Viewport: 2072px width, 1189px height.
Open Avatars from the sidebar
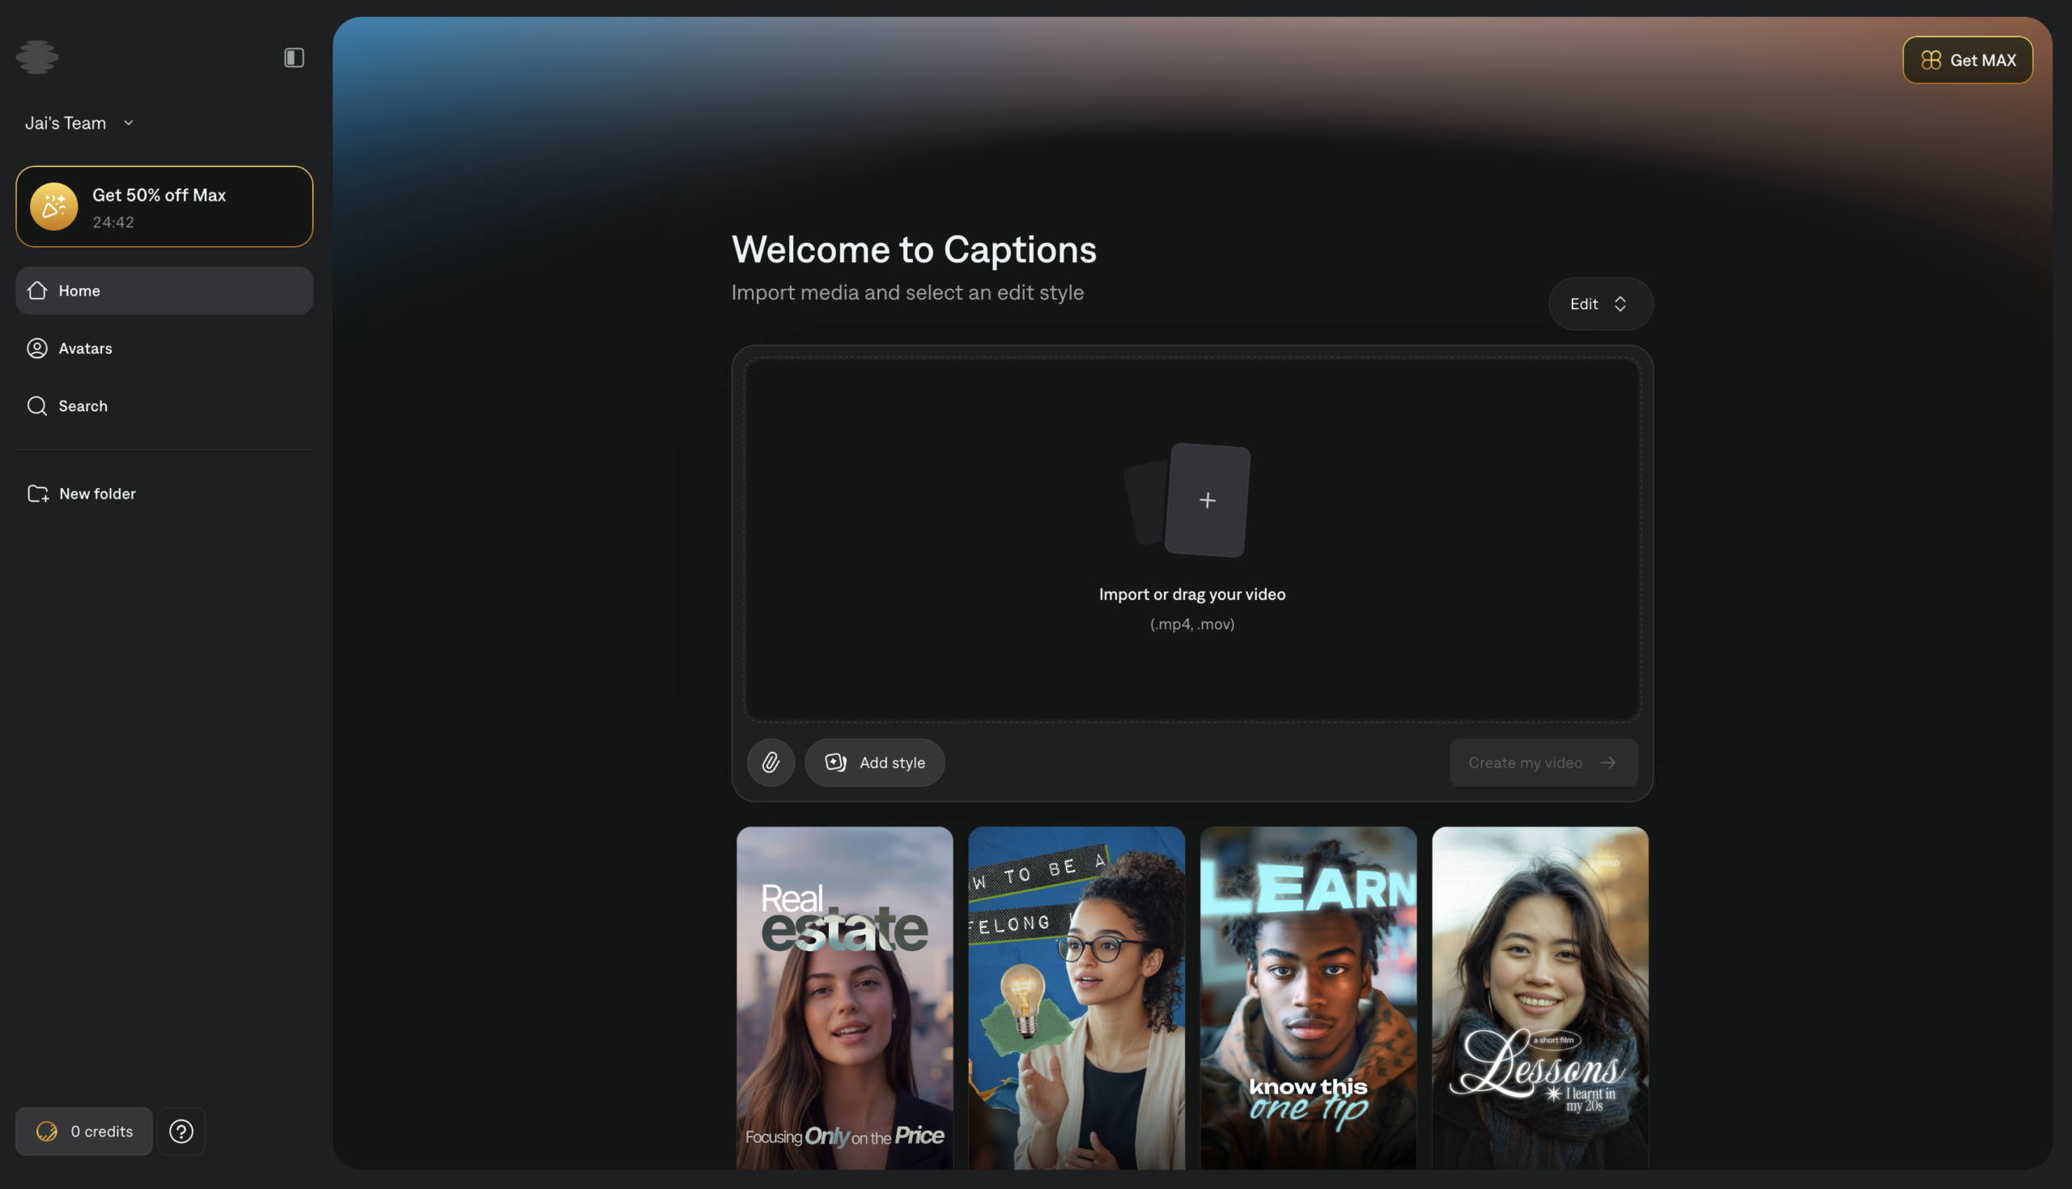164,349
